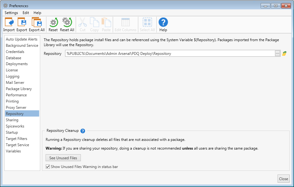Click the Reset All toolbar icon
This screenshot has height=187, width=294.
pos(67,25)
